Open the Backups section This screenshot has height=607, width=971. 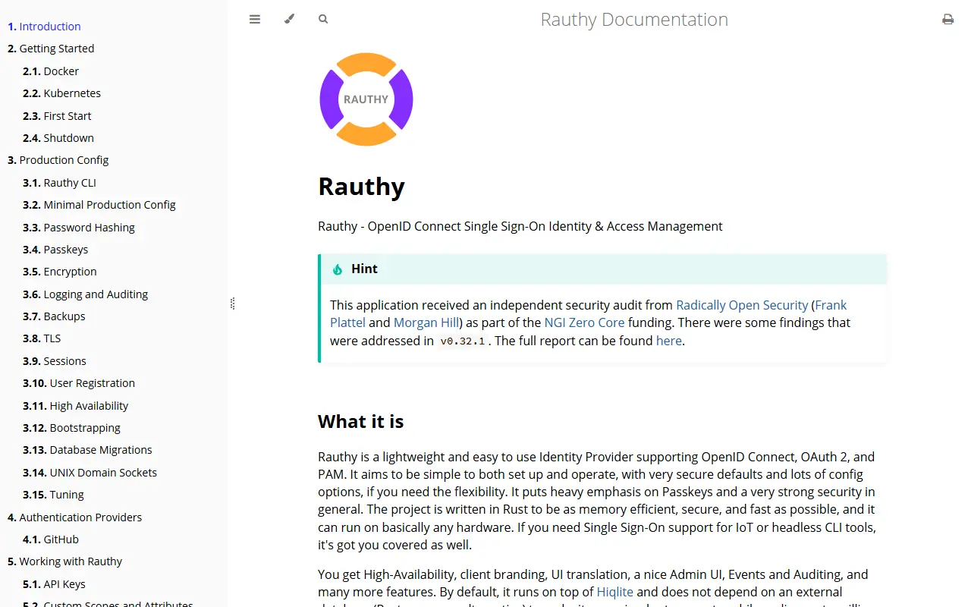click(x=54, y=316)
